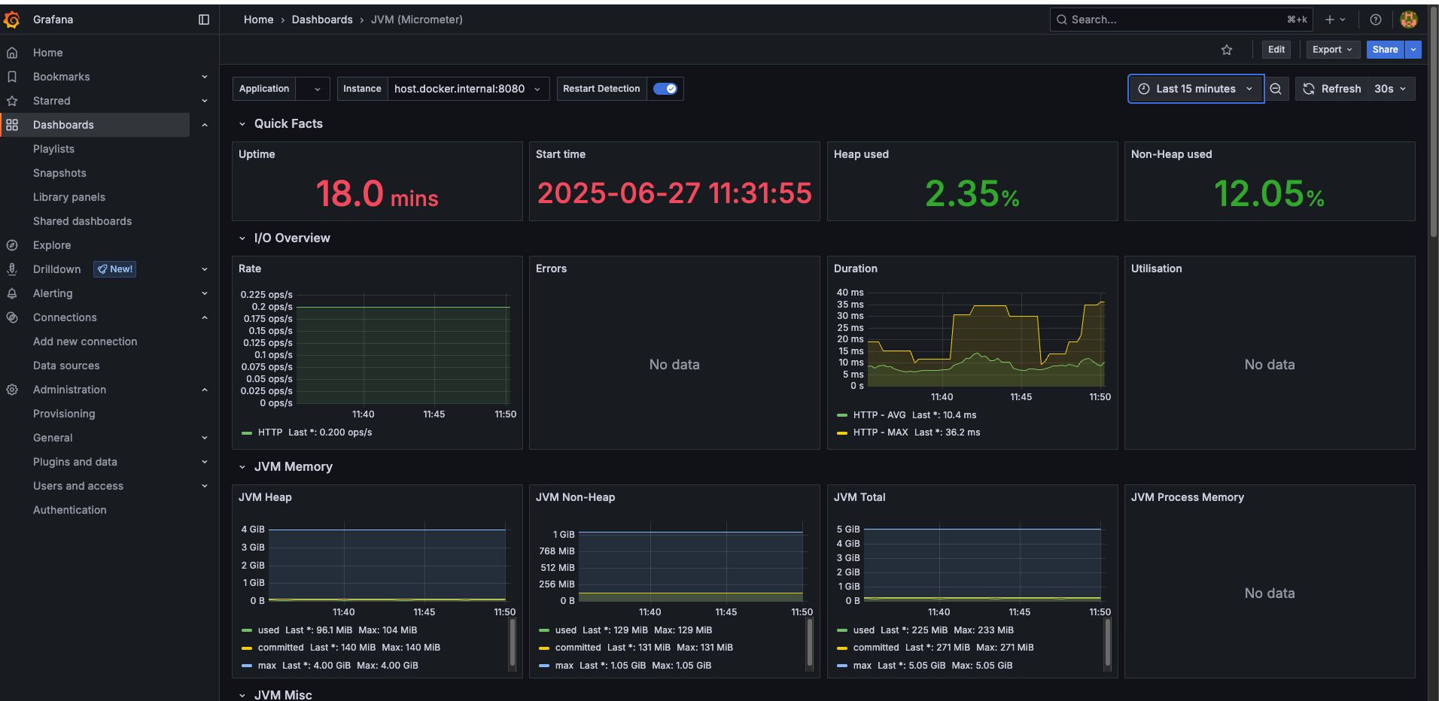
Task: Open the help question mark icon
Action: (x=1376, y=20)
